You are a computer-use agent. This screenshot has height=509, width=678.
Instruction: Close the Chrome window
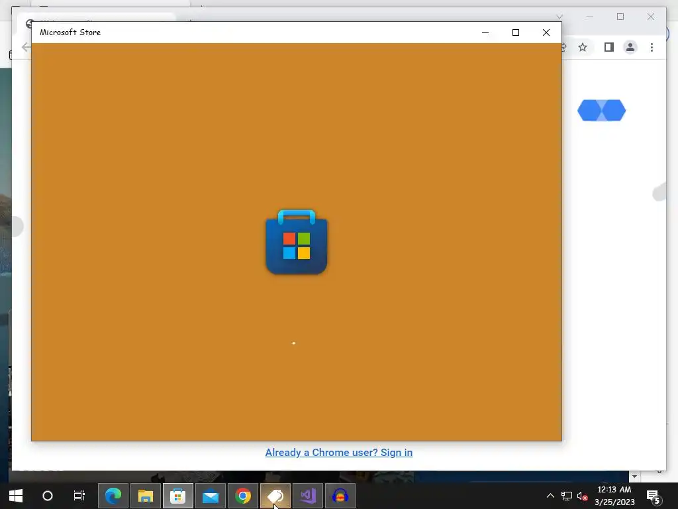coord(651,17)
